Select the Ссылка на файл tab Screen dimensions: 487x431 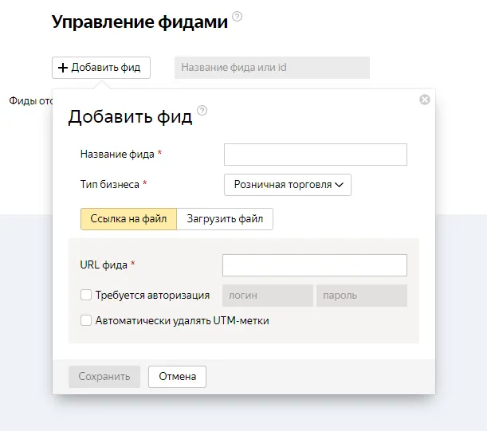(128, 219)
